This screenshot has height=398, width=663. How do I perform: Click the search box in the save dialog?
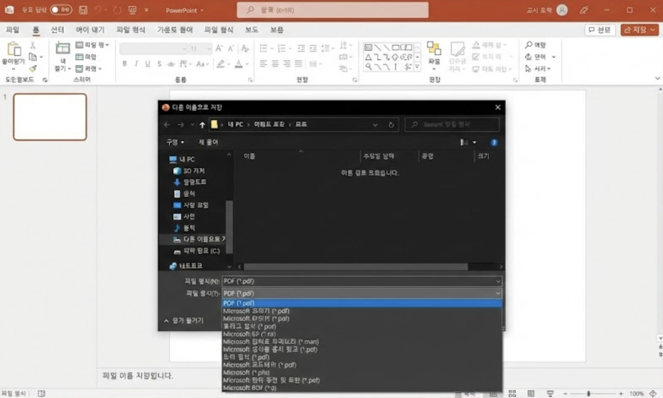click(452, 125)
